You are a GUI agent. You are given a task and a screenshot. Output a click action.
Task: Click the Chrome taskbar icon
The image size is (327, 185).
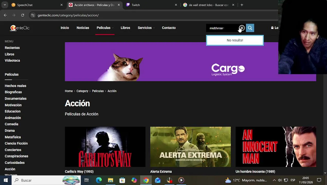point(146,180)
